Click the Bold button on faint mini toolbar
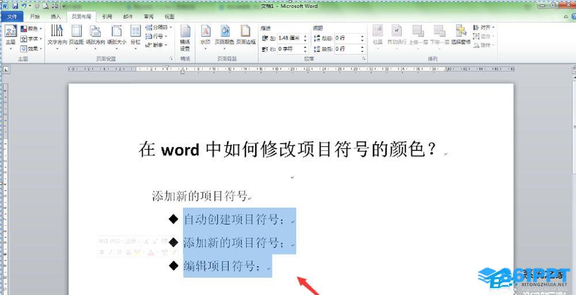This screenshot has width=576, height=295. click(x=102, y=252)
